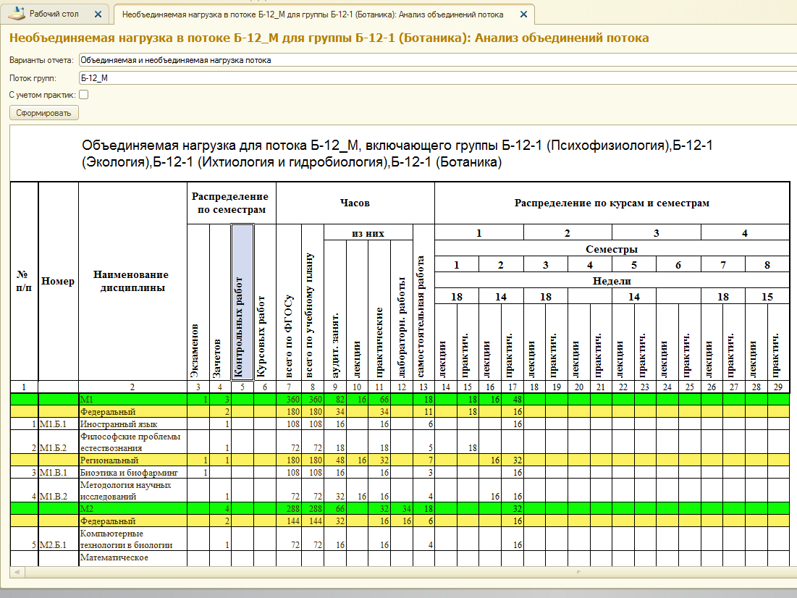
Task: Click the Наименование дисциплины header
Action: (132, 281)
